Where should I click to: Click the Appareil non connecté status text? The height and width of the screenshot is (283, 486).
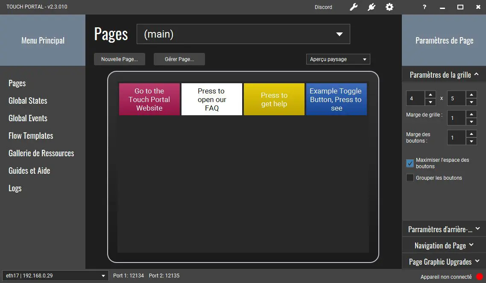point(446,277)
